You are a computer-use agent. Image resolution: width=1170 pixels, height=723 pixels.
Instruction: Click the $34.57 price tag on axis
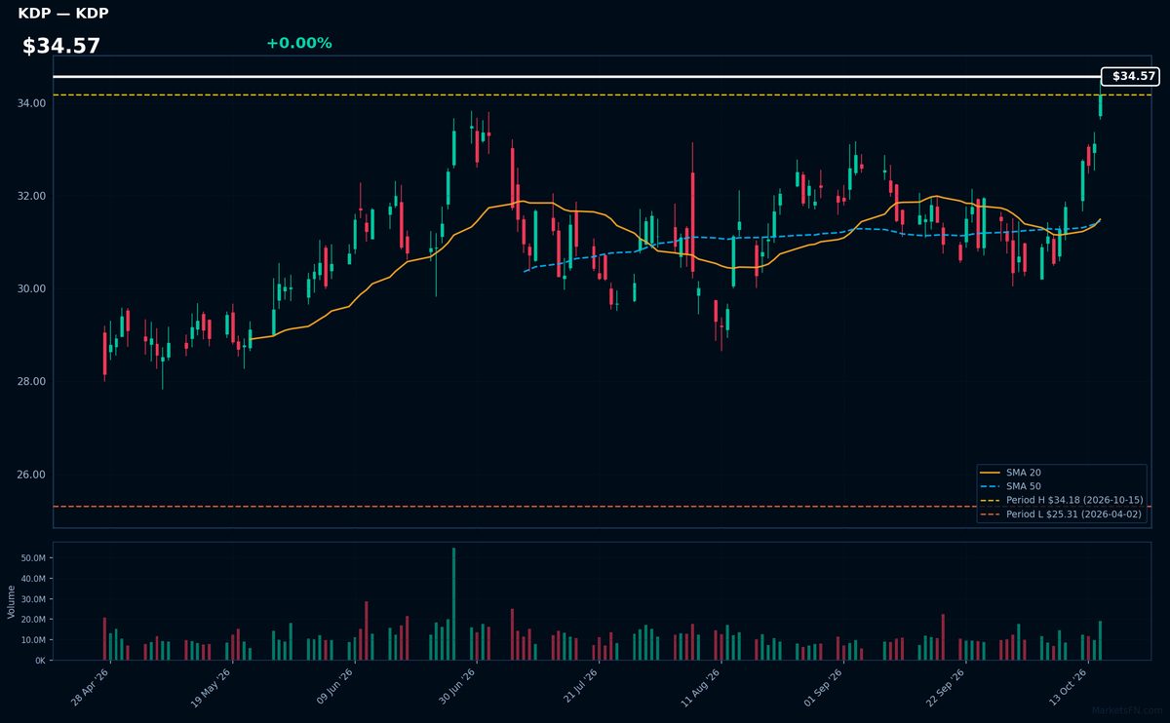point(1129,76)
